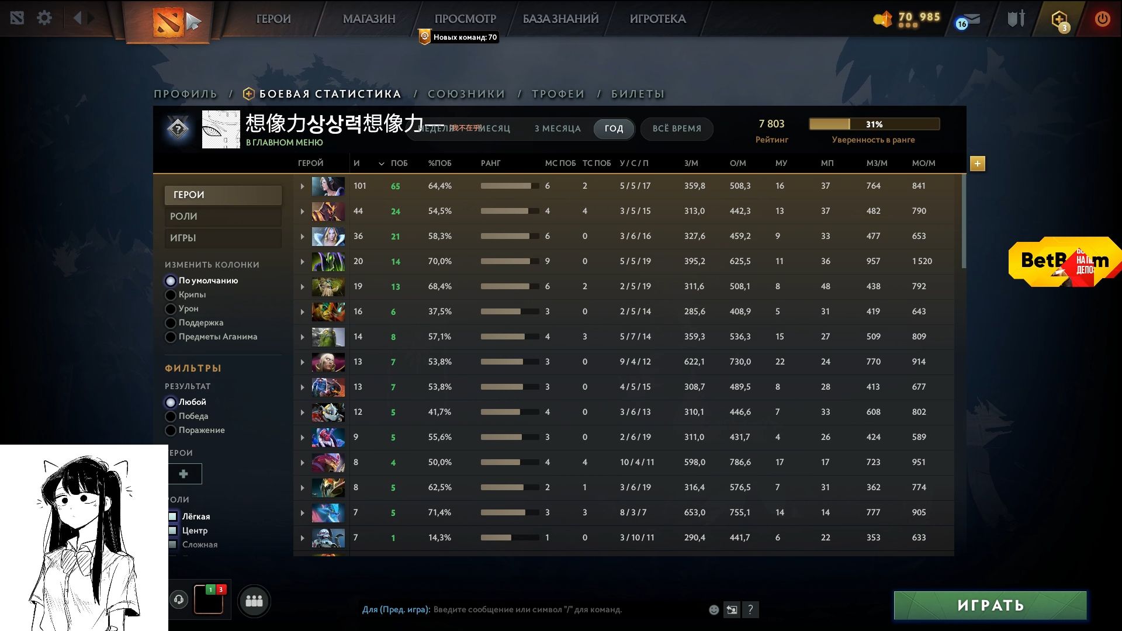The width and height of the screenshot is (1122, 631).
Task: Select the ВСЁ ВРЕМЯ period button
Action: 676,129
